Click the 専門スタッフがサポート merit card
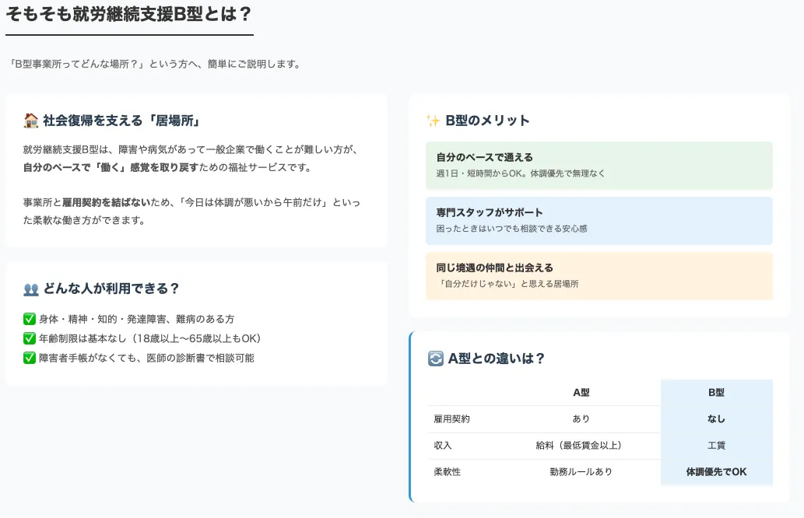 coord(599,220)
